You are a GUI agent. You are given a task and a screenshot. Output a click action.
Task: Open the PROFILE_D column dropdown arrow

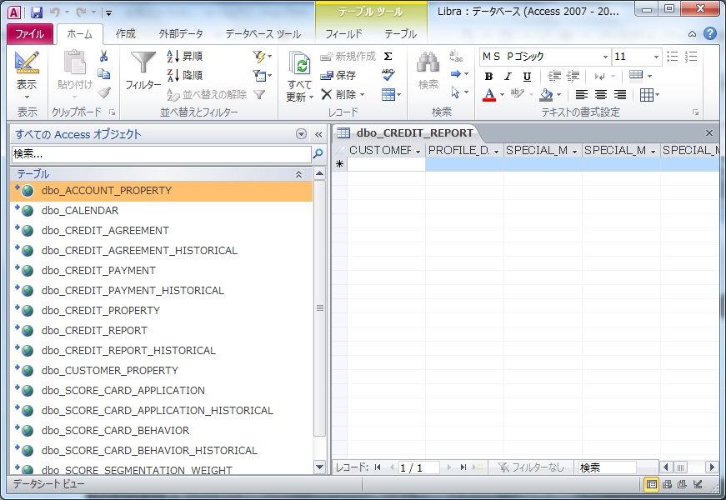[x=496, y=152]
